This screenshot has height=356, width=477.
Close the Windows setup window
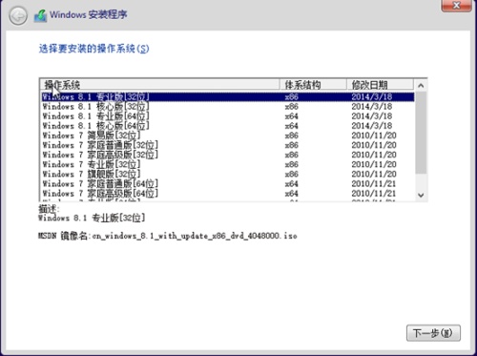(x=456, y=6)
